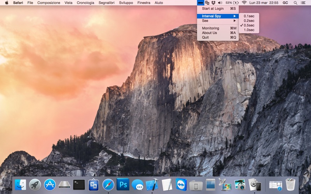Open the Sviluppo menu
Screen dimensions: 311x194
(x=126, y=3)
